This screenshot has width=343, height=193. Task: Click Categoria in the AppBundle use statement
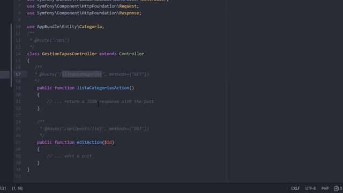(x=91, y=26)
